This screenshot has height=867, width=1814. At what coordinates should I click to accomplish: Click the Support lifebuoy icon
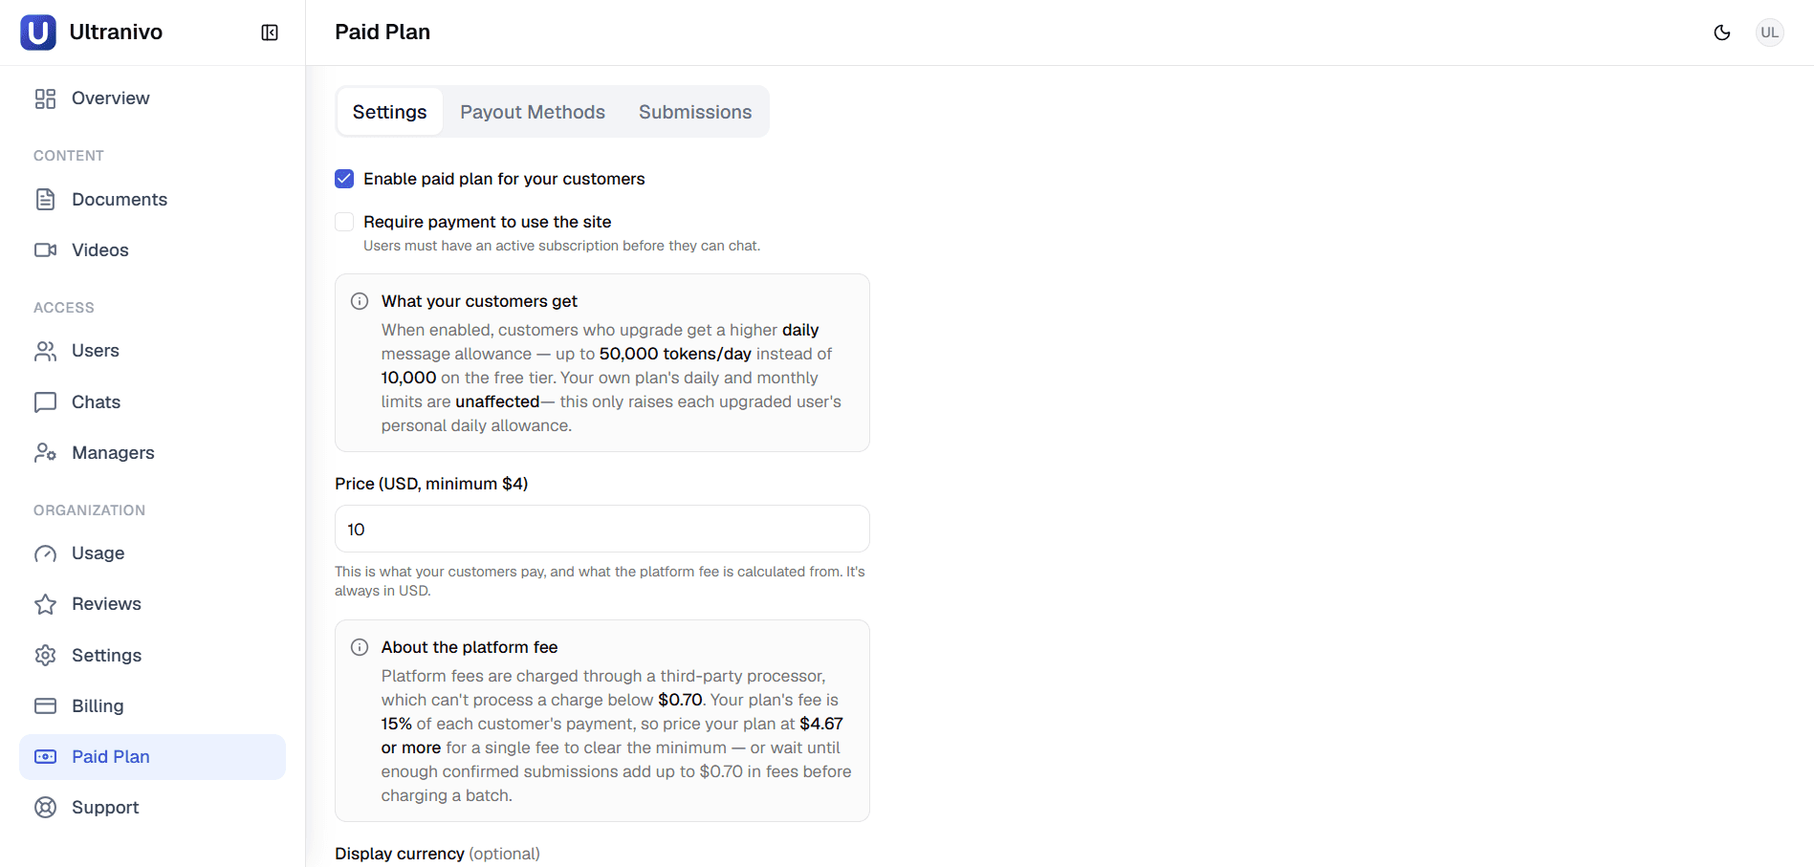click(45, 807)
